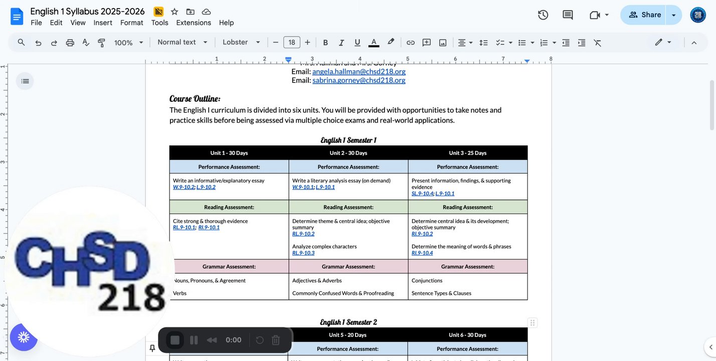Screen dimensions: 716x361
Task: Toggle bold formatting
Action: coord(325,43)
